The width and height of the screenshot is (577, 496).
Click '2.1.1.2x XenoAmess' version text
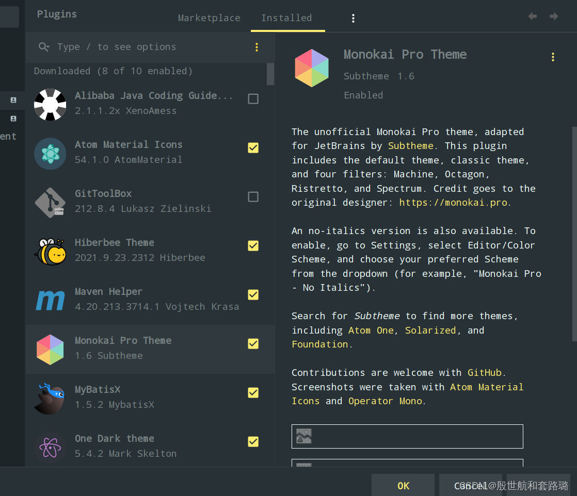coord(125,111)
